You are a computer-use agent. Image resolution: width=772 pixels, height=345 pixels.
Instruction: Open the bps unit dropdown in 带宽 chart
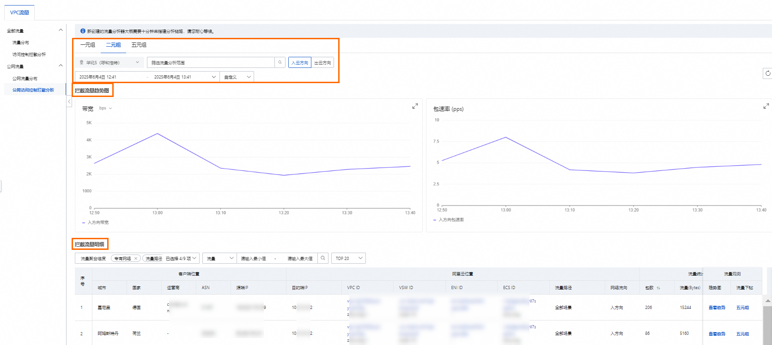[105, 108]
